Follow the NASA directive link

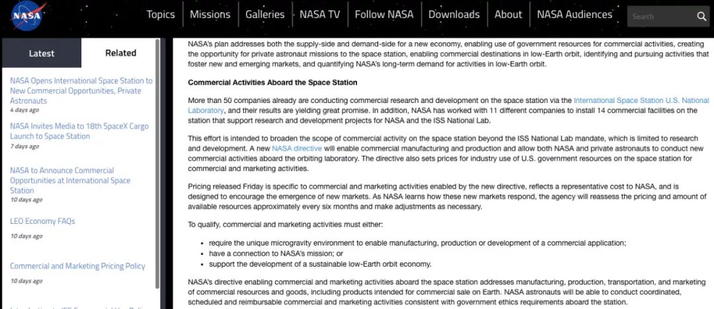(x=297, y=149)
